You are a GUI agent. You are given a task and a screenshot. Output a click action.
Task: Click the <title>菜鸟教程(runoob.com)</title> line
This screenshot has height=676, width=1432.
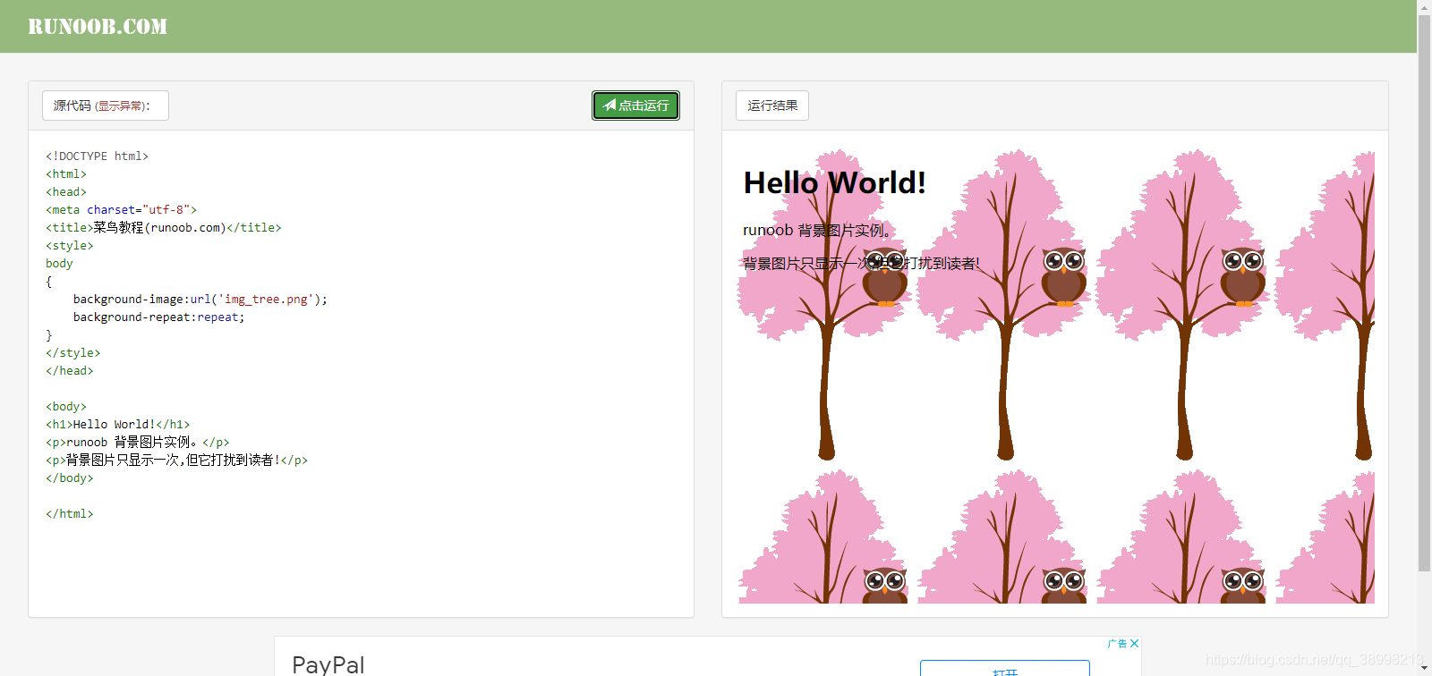[x=164, y=228]
